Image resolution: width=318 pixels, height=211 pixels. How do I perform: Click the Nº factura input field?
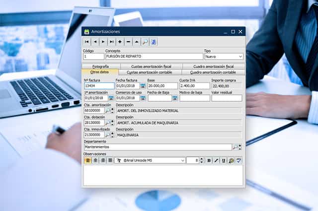click(x=98, y=86)
